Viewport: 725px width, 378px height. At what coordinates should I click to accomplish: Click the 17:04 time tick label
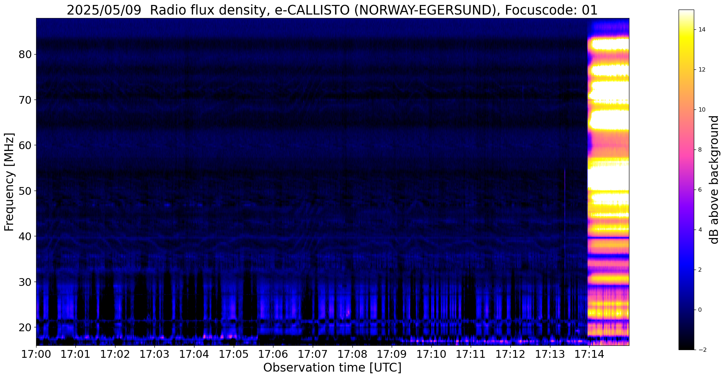(194, 354)
